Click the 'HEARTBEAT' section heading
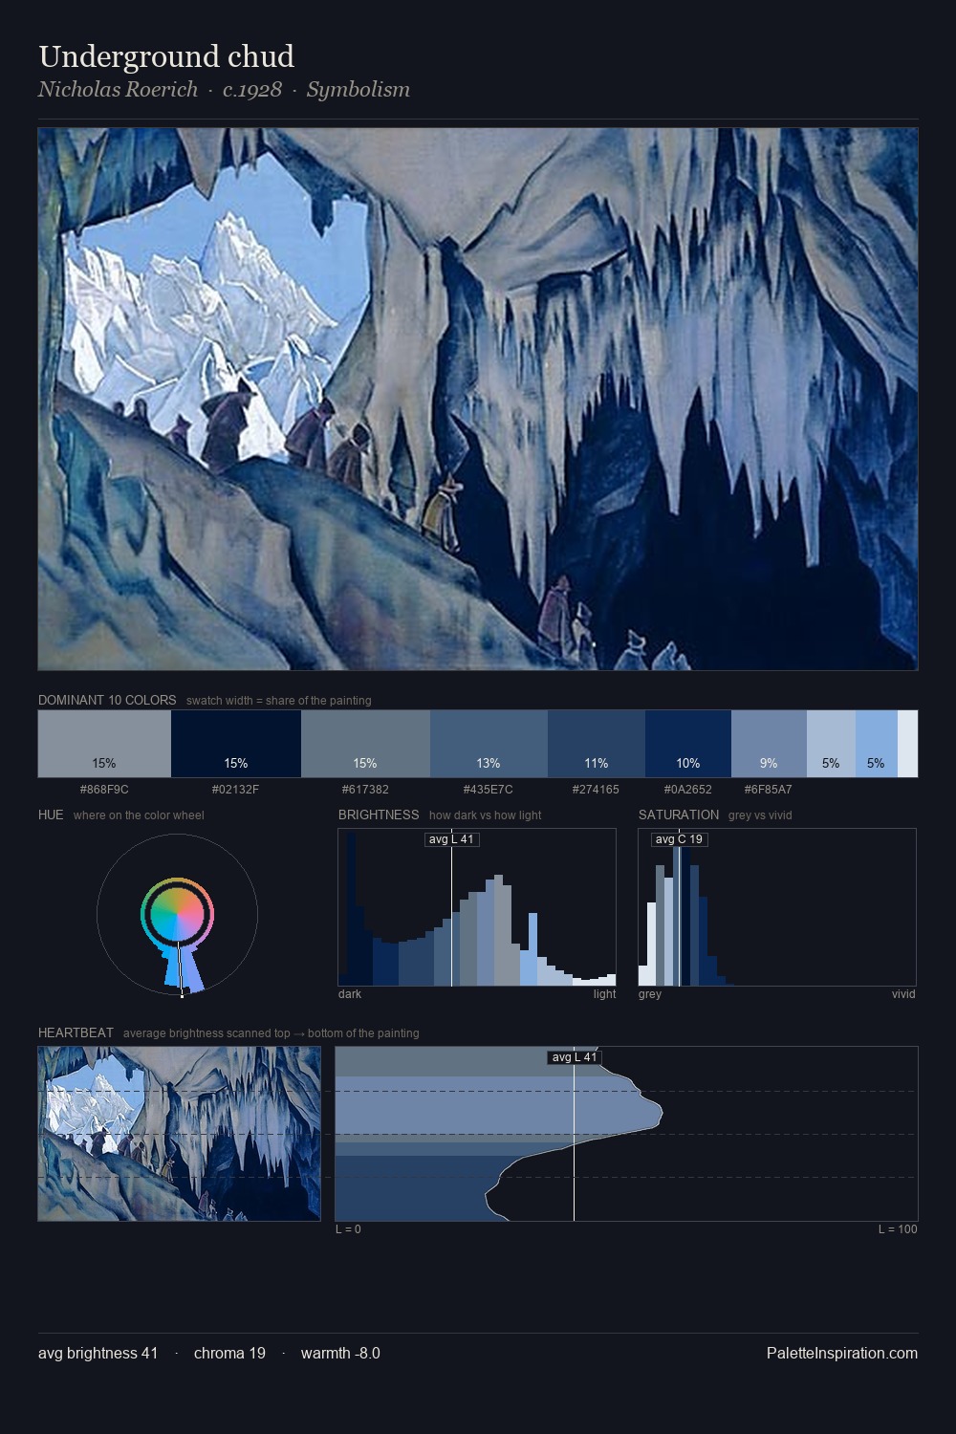This screenshot has height=1434, width=956. (x=76, y=1033)
